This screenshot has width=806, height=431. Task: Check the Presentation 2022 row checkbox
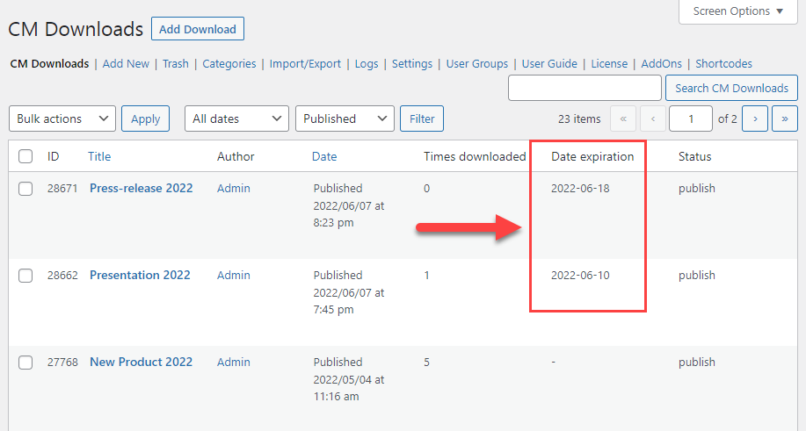coord(25,275)
